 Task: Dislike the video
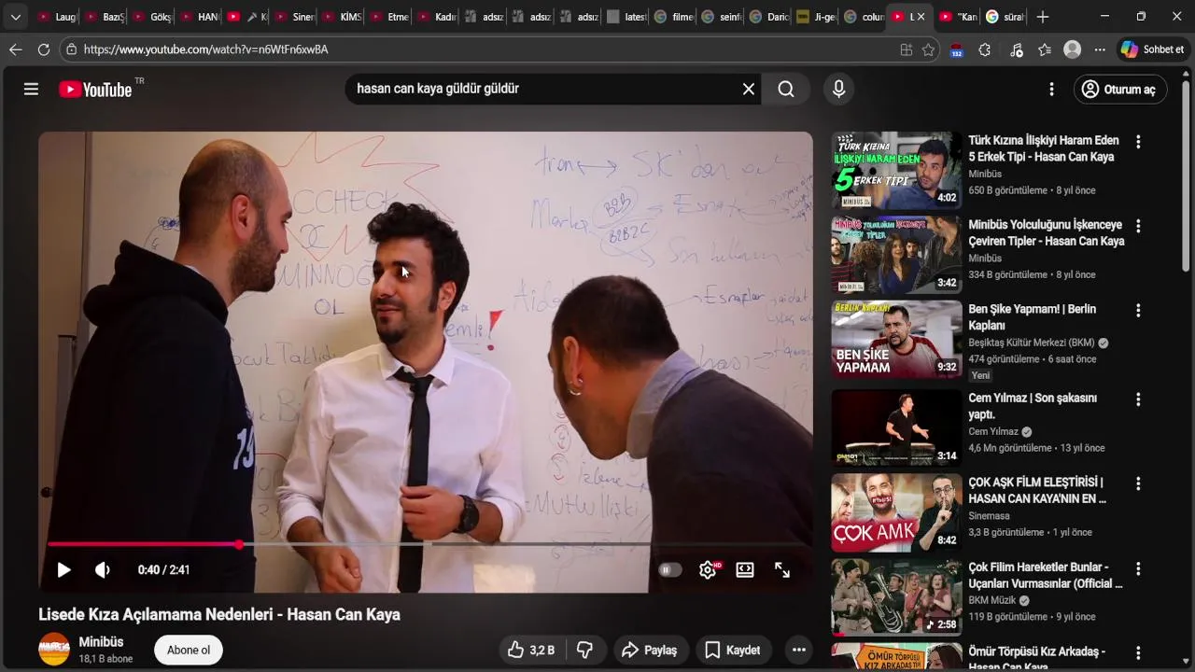click(x=585, y=651)
